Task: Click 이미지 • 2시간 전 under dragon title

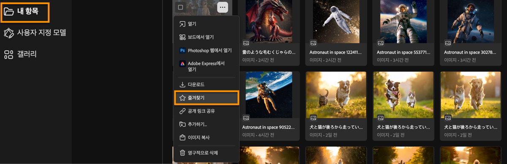Action: 258,60
